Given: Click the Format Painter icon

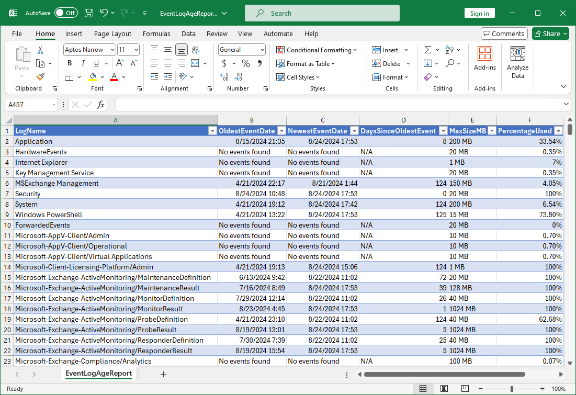Looking at the screenshot, I should point(40,77).
